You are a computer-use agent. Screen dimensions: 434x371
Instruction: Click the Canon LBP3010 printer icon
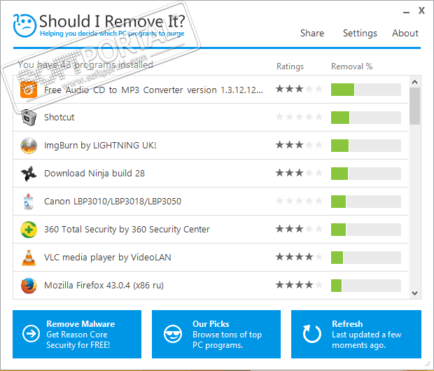(x=29, y=201)
